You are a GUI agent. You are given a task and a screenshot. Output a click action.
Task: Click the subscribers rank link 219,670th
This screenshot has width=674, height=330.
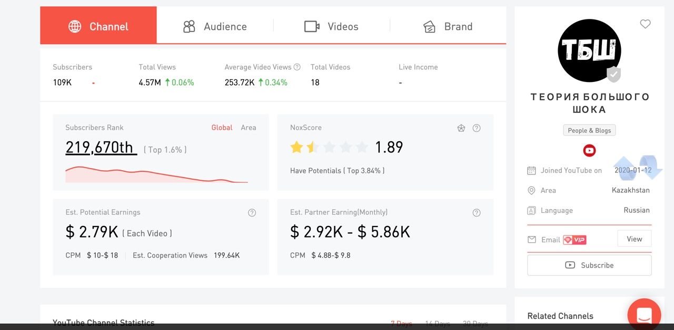click(101, 147)
